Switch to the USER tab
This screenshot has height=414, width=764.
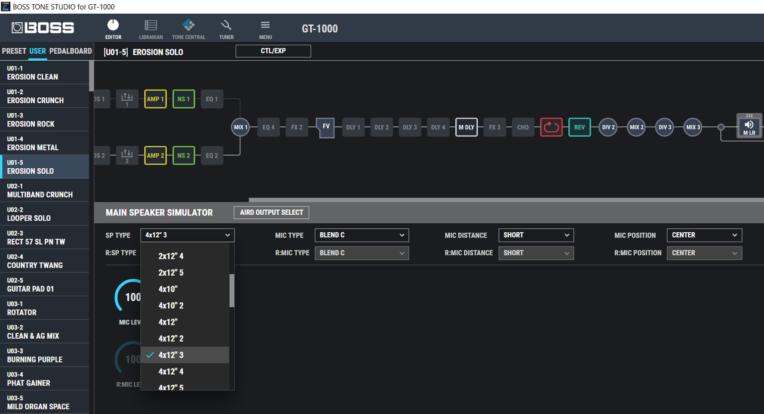point(38,51)
